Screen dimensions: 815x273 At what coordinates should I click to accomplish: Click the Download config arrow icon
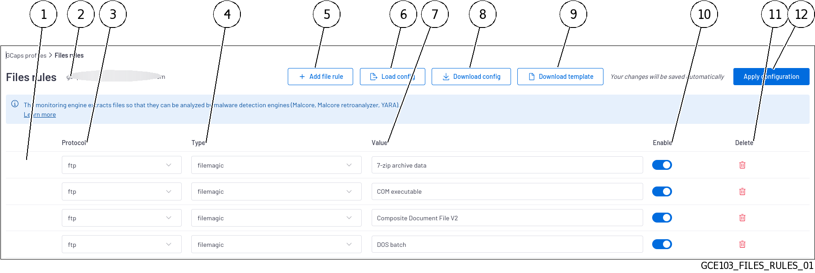click(446, 77)
